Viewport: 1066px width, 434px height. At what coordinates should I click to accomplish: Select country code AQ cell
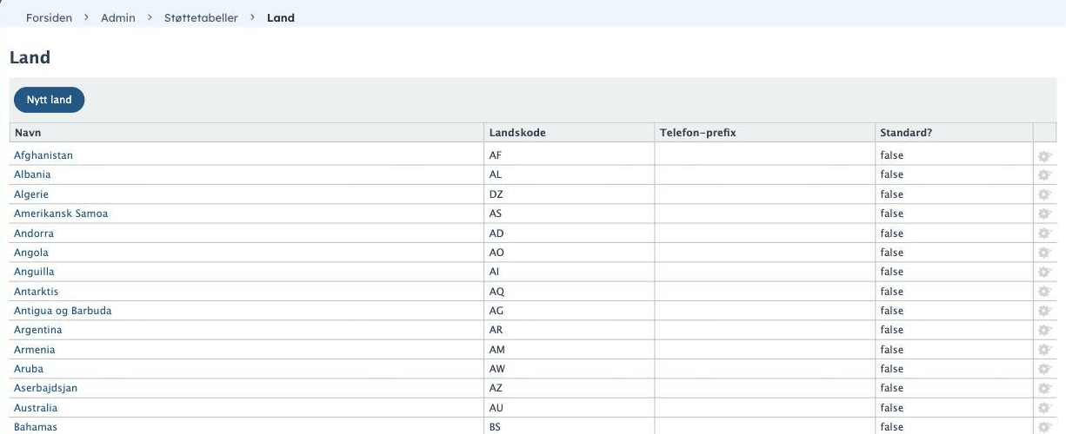(570, 292)
